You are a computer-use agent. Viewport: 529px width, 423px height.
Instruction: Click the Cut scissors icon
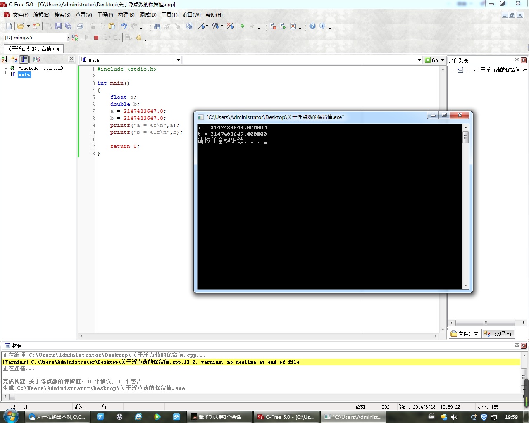[x=93, y=26]
